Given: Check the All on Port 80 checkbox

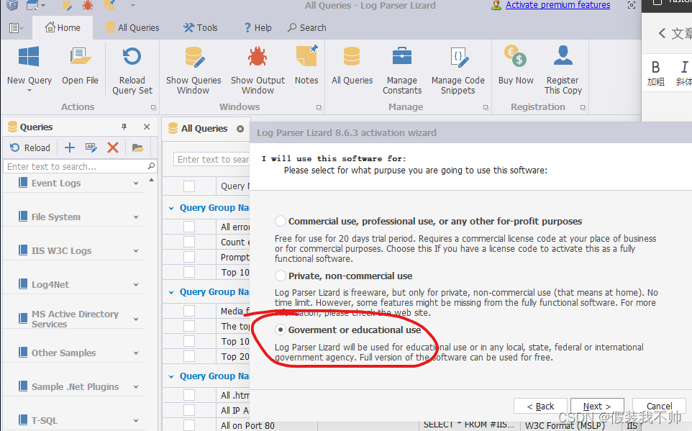Looking at the screenshot, I should 189,425.
